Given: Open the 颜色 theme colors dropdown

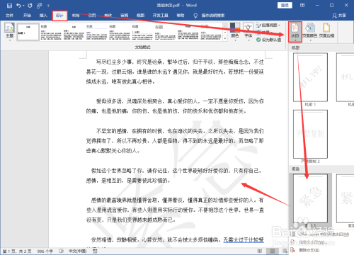Looking at the screenshot, I should coord(235,32).
